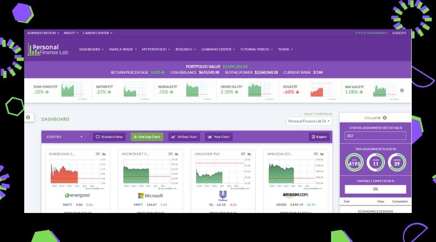Open table view icon on Amazon card

(x=316, y=154)
